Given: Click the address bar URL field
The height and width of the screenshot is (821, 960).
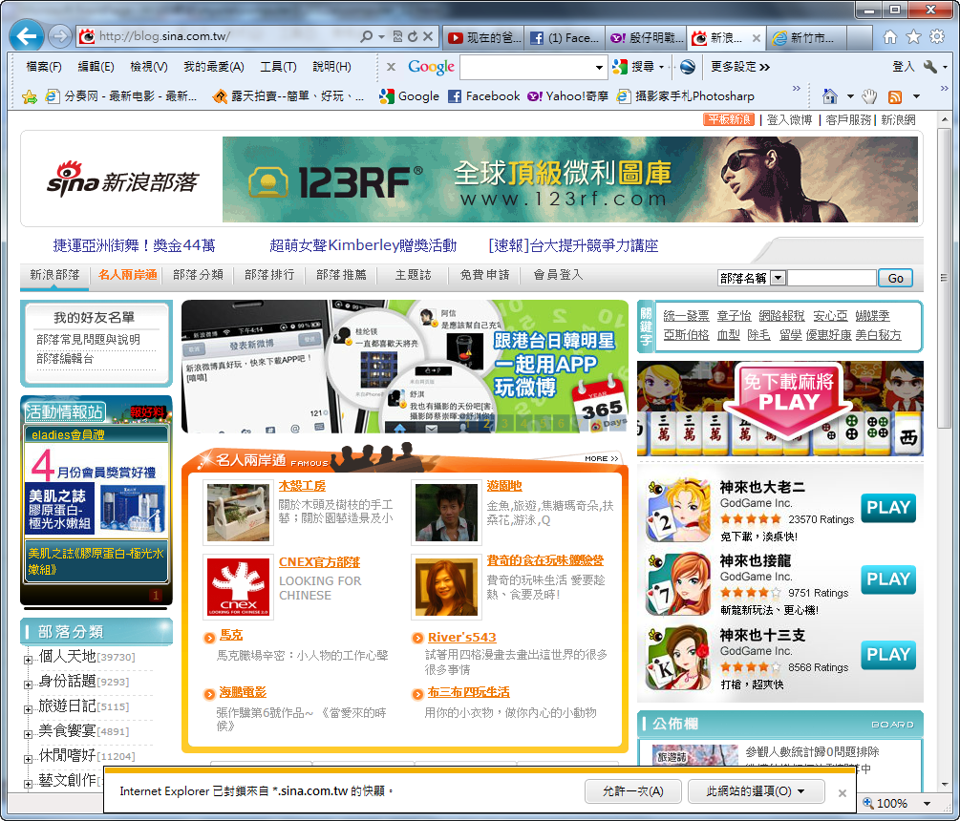Looking at the screenshot, I should (x=226, y=36).
